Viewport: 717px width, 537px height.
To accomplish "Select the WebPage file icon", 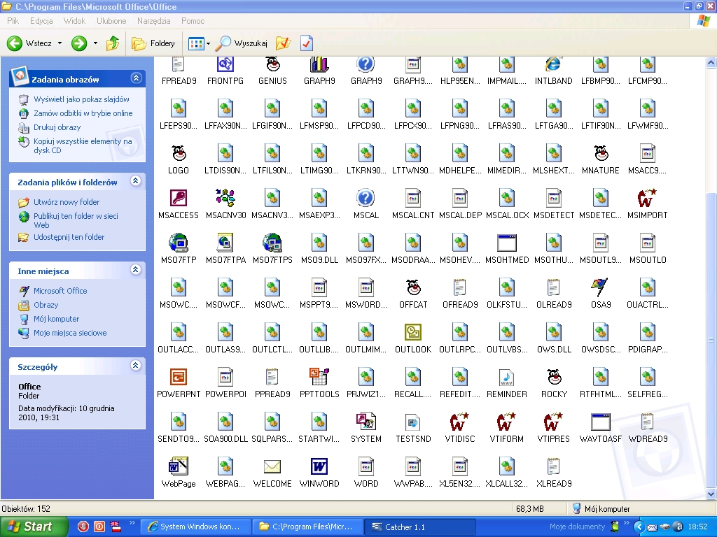I will (x=179, y=466).
